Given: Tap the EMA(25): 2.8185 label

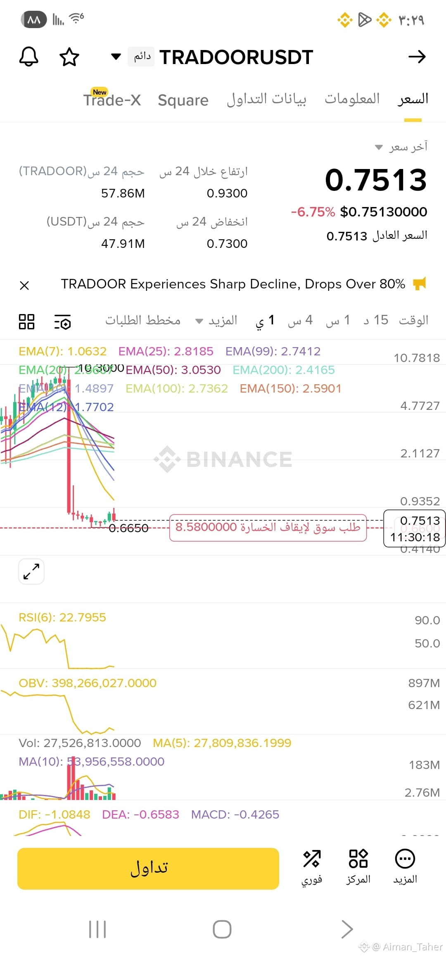Looking at the screenshot, I should [166, 351].
